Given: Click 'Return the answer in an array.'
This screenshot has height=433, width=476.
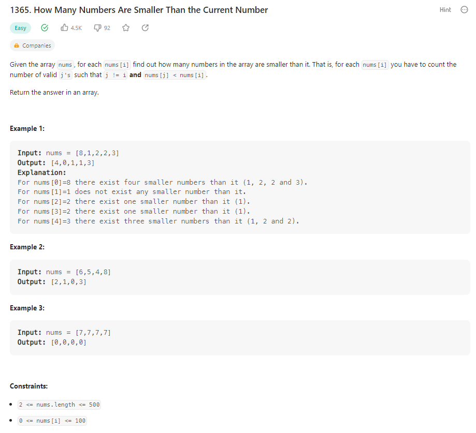Looking at the screenshot, I should click(54, 93).
